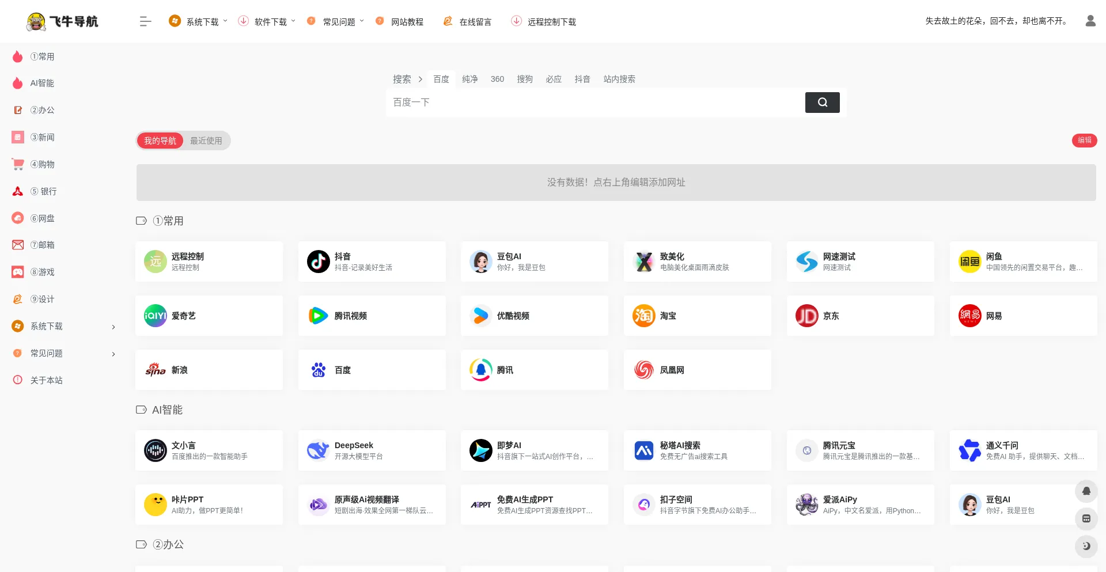This screenshot has height=572, width=1106.
Task: Click the black search magnifier button
Action: 822,103
